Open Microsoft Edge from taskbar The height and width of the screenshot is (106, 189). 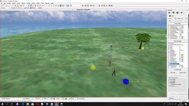point(23,104)
